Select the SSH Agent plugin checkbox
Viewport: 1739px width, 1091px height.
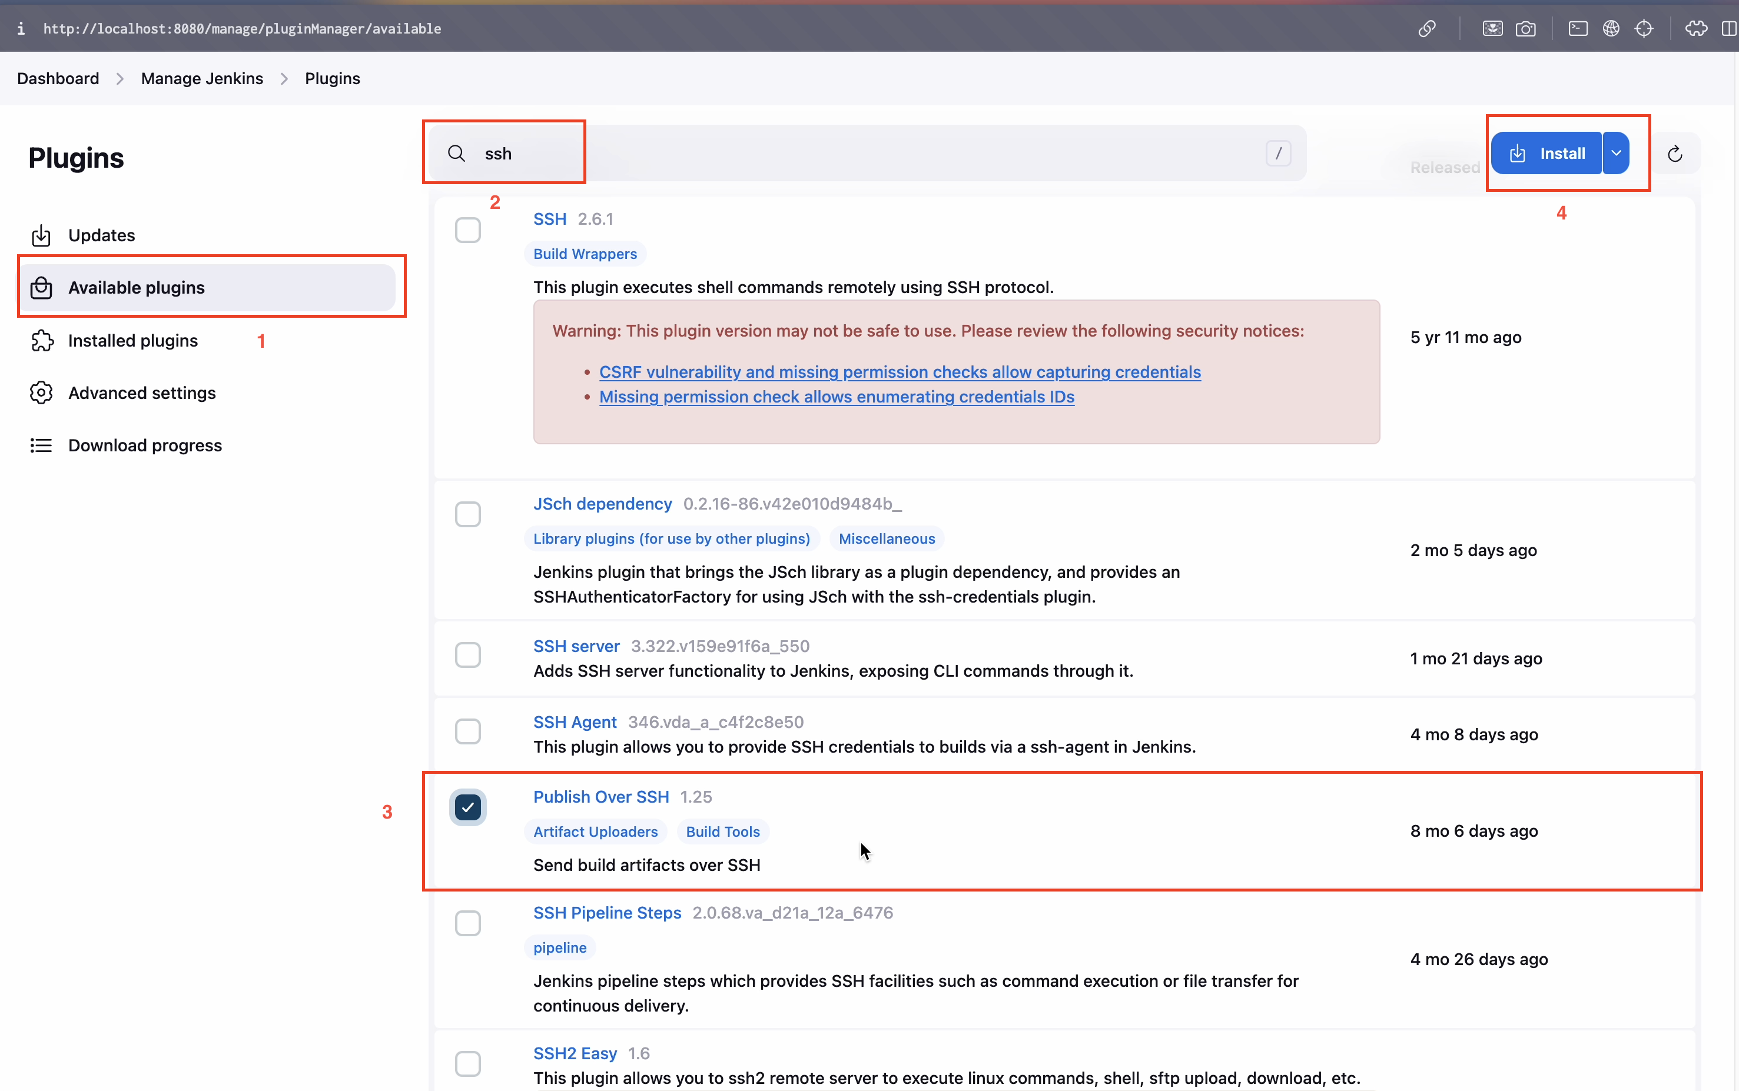coord(468,731)
